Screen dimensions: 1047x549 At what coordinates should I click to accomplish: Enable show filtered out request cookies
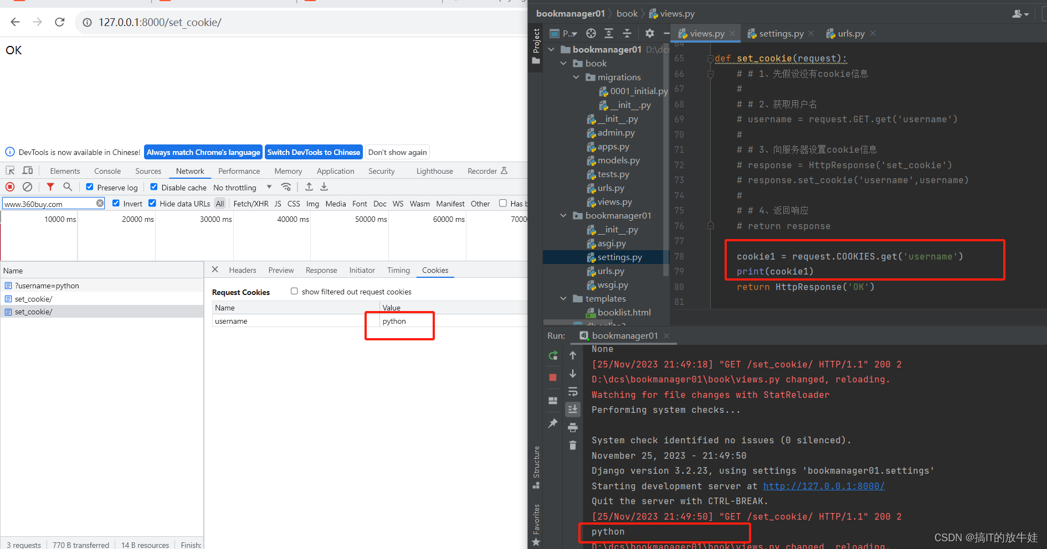[x=294, y=291]
